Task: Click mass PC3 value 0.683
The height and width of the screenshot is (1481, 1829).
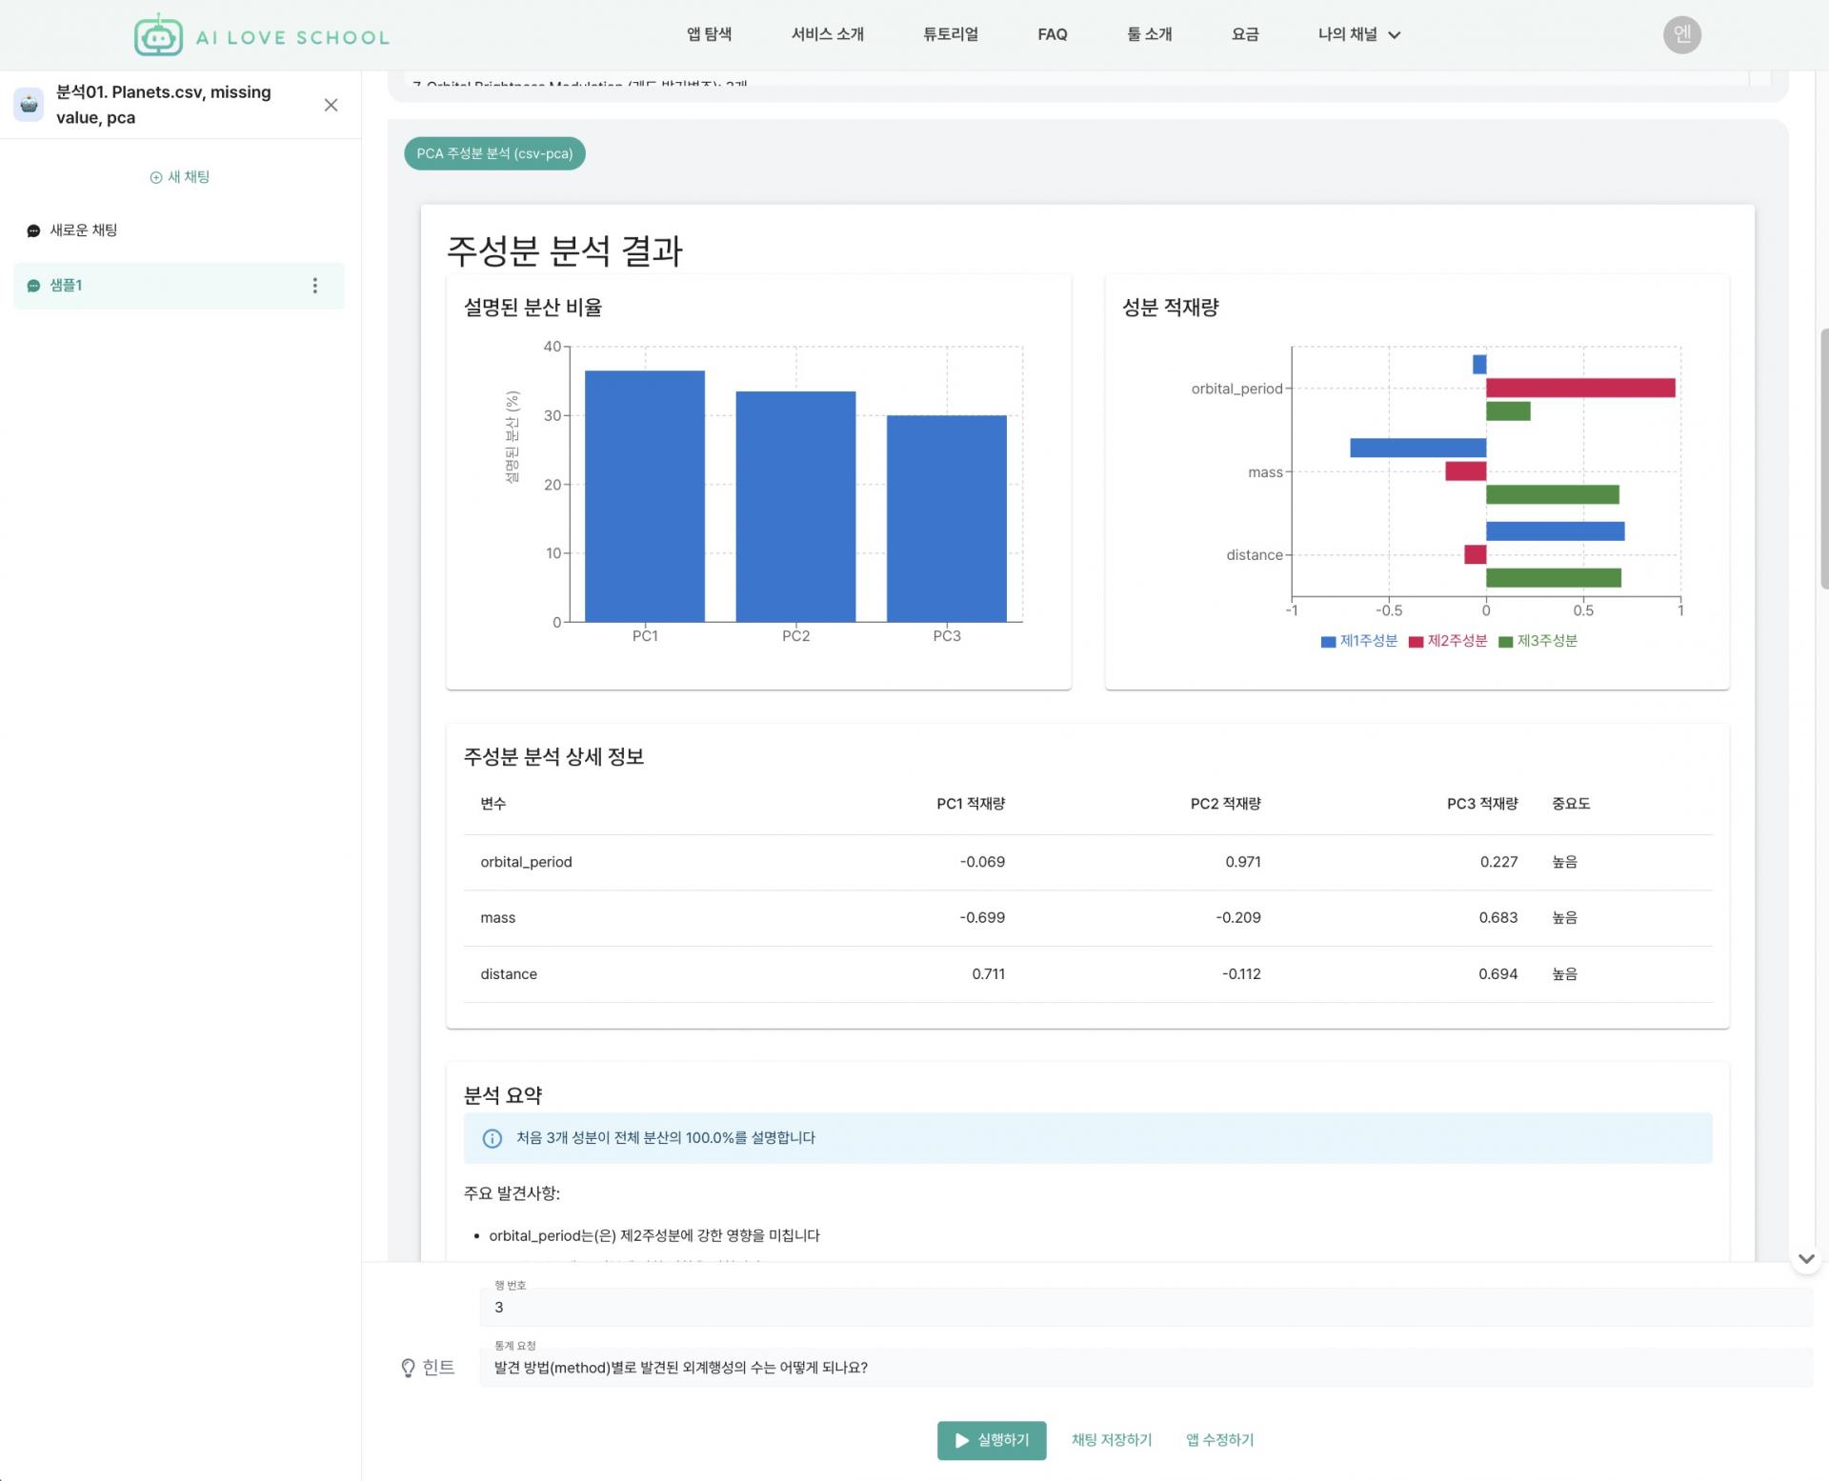Action: [1497, 918]
